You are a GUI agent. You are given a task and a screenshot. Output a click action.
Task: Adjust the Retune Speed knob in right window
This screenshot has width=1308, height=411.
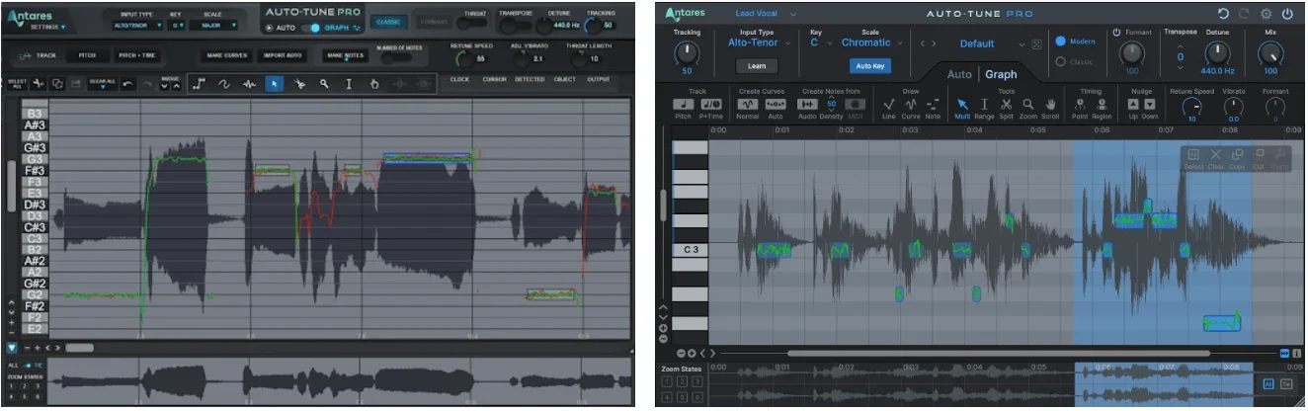pyautogui.click(x=1192, y=109)
